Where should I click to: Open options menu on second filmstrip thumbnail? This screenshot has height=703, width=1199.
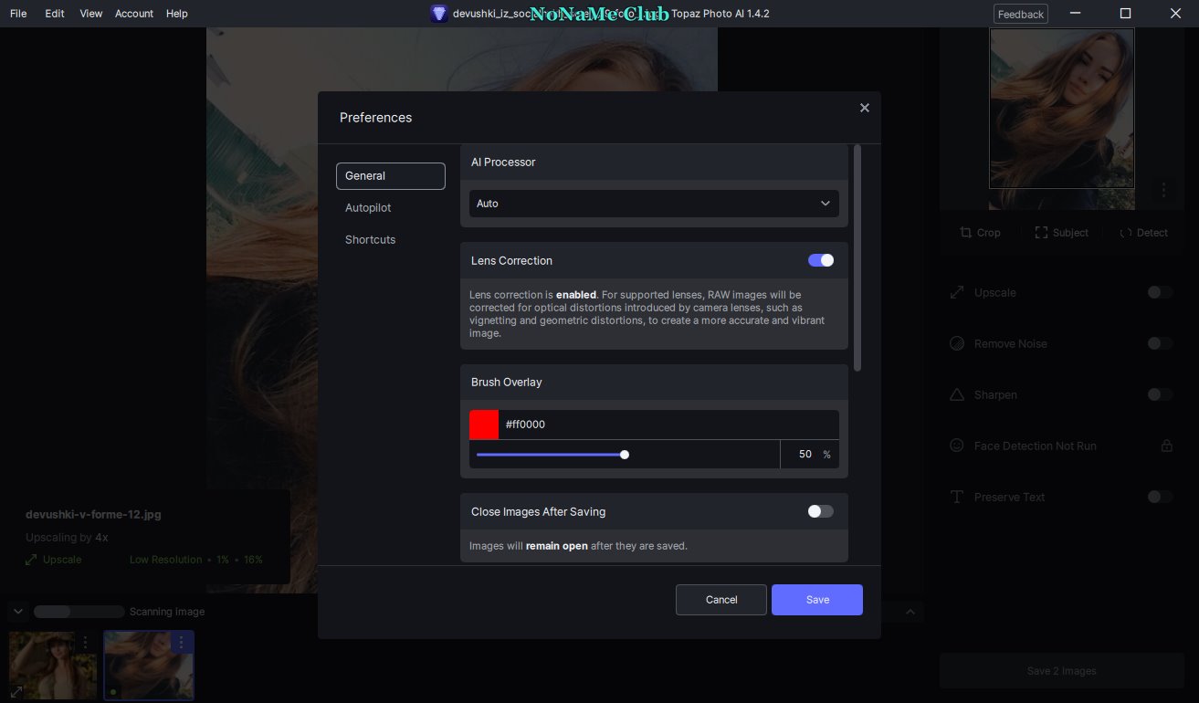point(181,642)
